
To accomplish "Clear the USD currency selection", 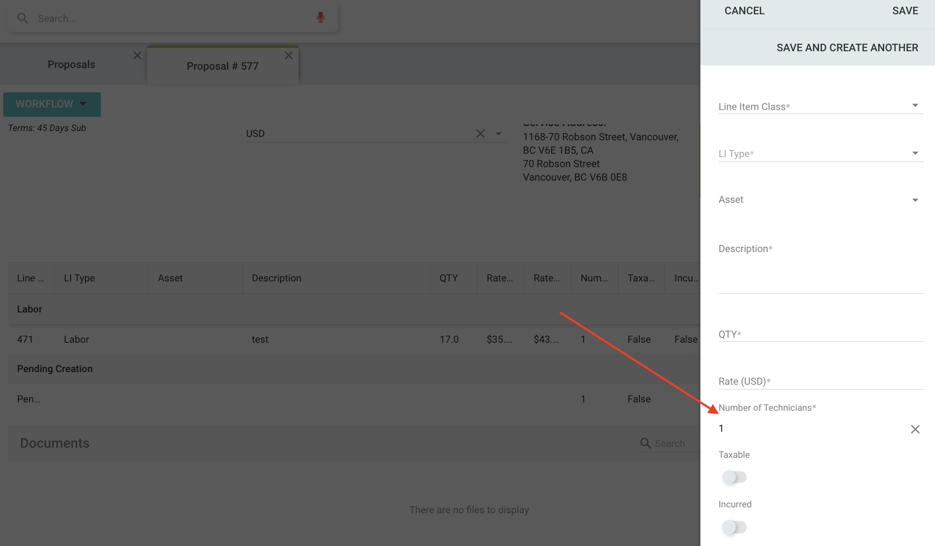I will (480, 134).
